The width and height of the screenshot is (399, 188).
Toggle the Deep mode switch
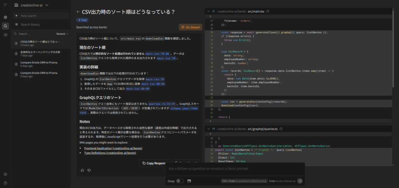[180, 181]
